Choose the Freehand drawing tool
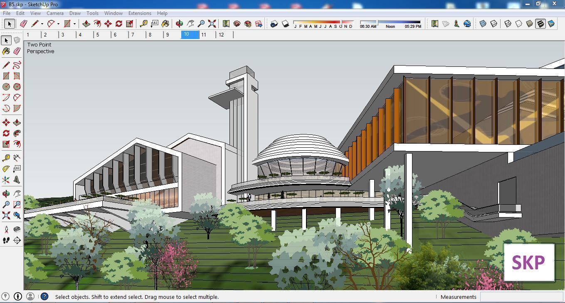The height and width of the screenshot is (303, 565). point(17,65)
